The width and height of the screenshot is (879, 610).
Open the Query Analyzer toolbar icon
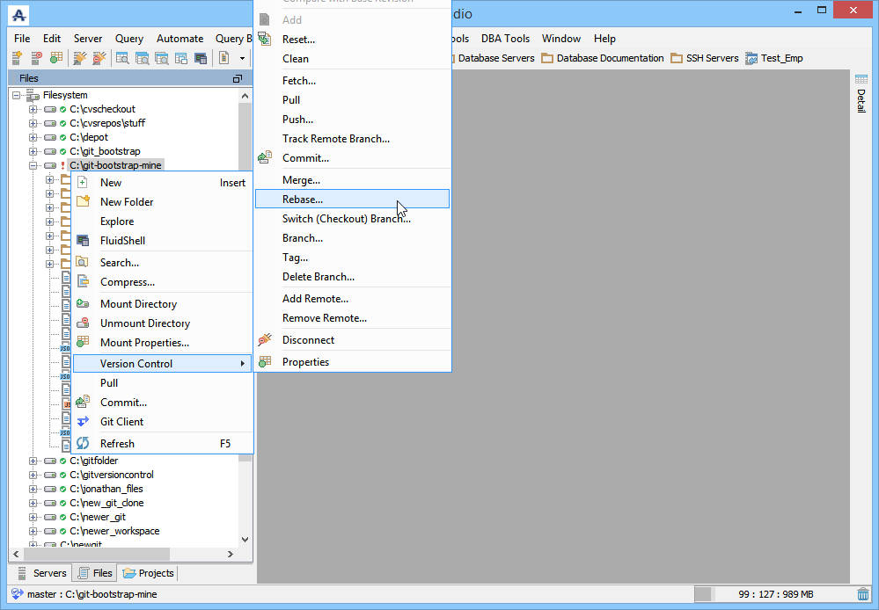123,58
